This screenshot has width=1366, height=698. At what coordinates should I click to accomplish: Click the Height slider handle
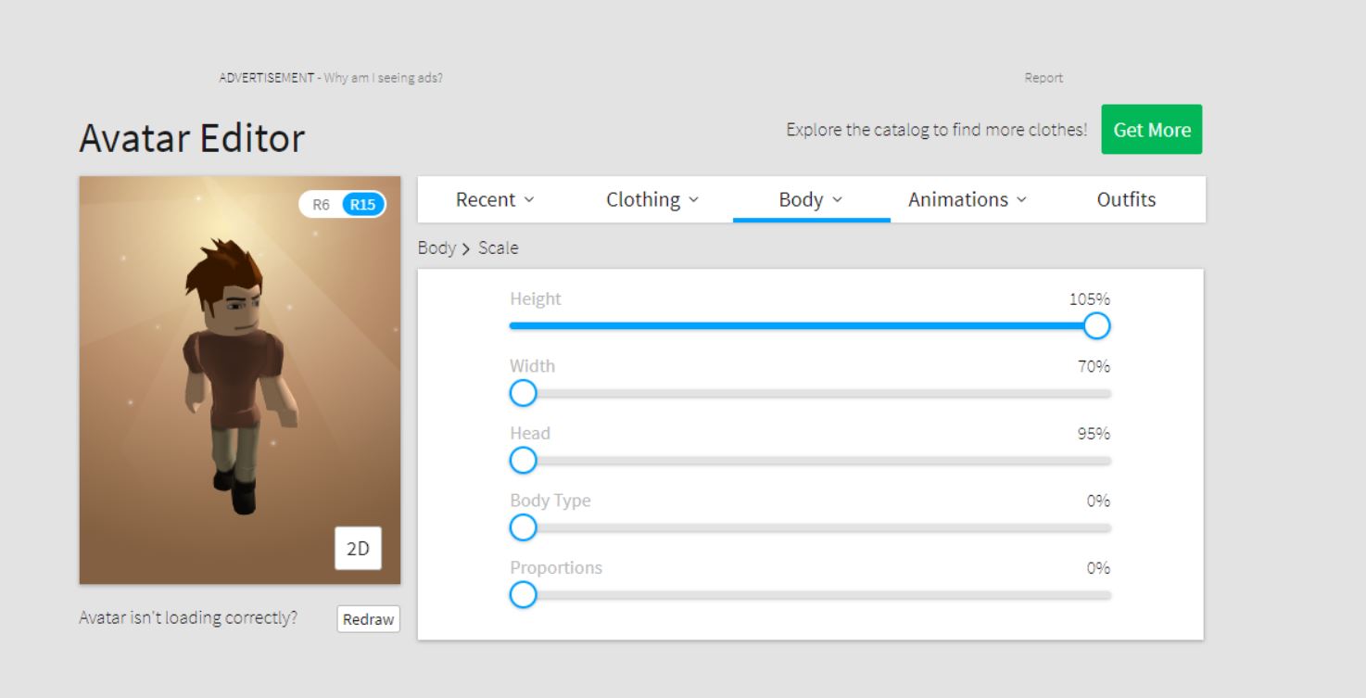point(1096,326)
